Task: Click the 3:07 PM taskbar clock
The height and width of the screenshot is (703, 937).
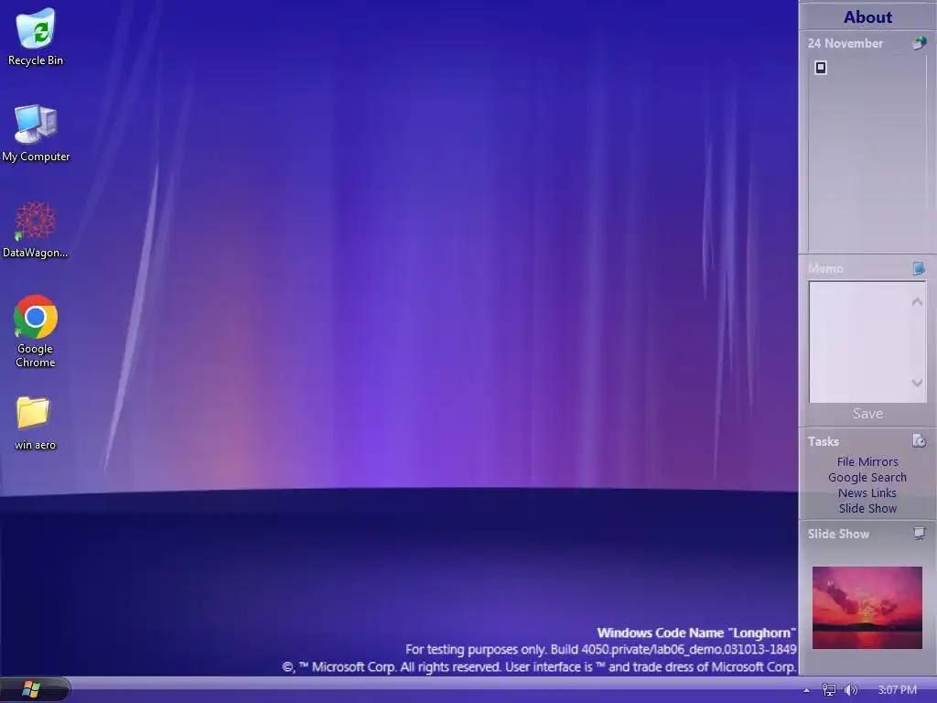Action: coord(897,690)
